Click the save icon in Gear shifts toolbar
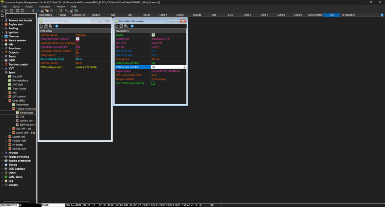385x207 pixels. (121, 26)
